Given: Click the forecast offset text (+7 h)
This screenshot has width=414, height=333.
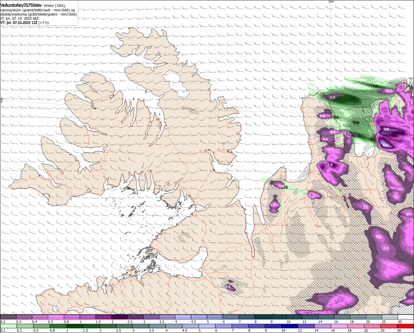Looking at the screenshot, I should [x=44, y=23].
